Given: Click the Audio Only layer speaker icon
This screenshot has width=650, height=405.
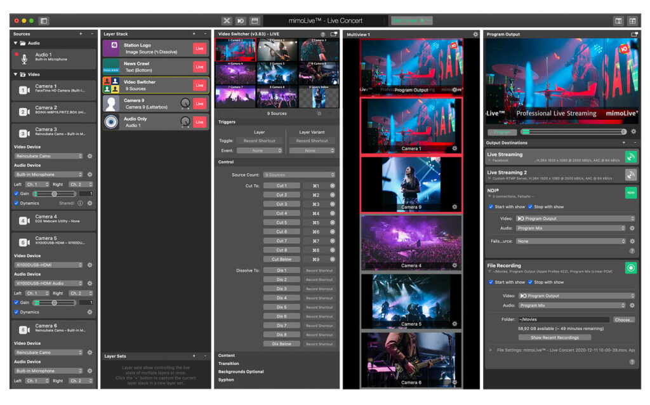Looking at the screenshot, I should [111, 122].
